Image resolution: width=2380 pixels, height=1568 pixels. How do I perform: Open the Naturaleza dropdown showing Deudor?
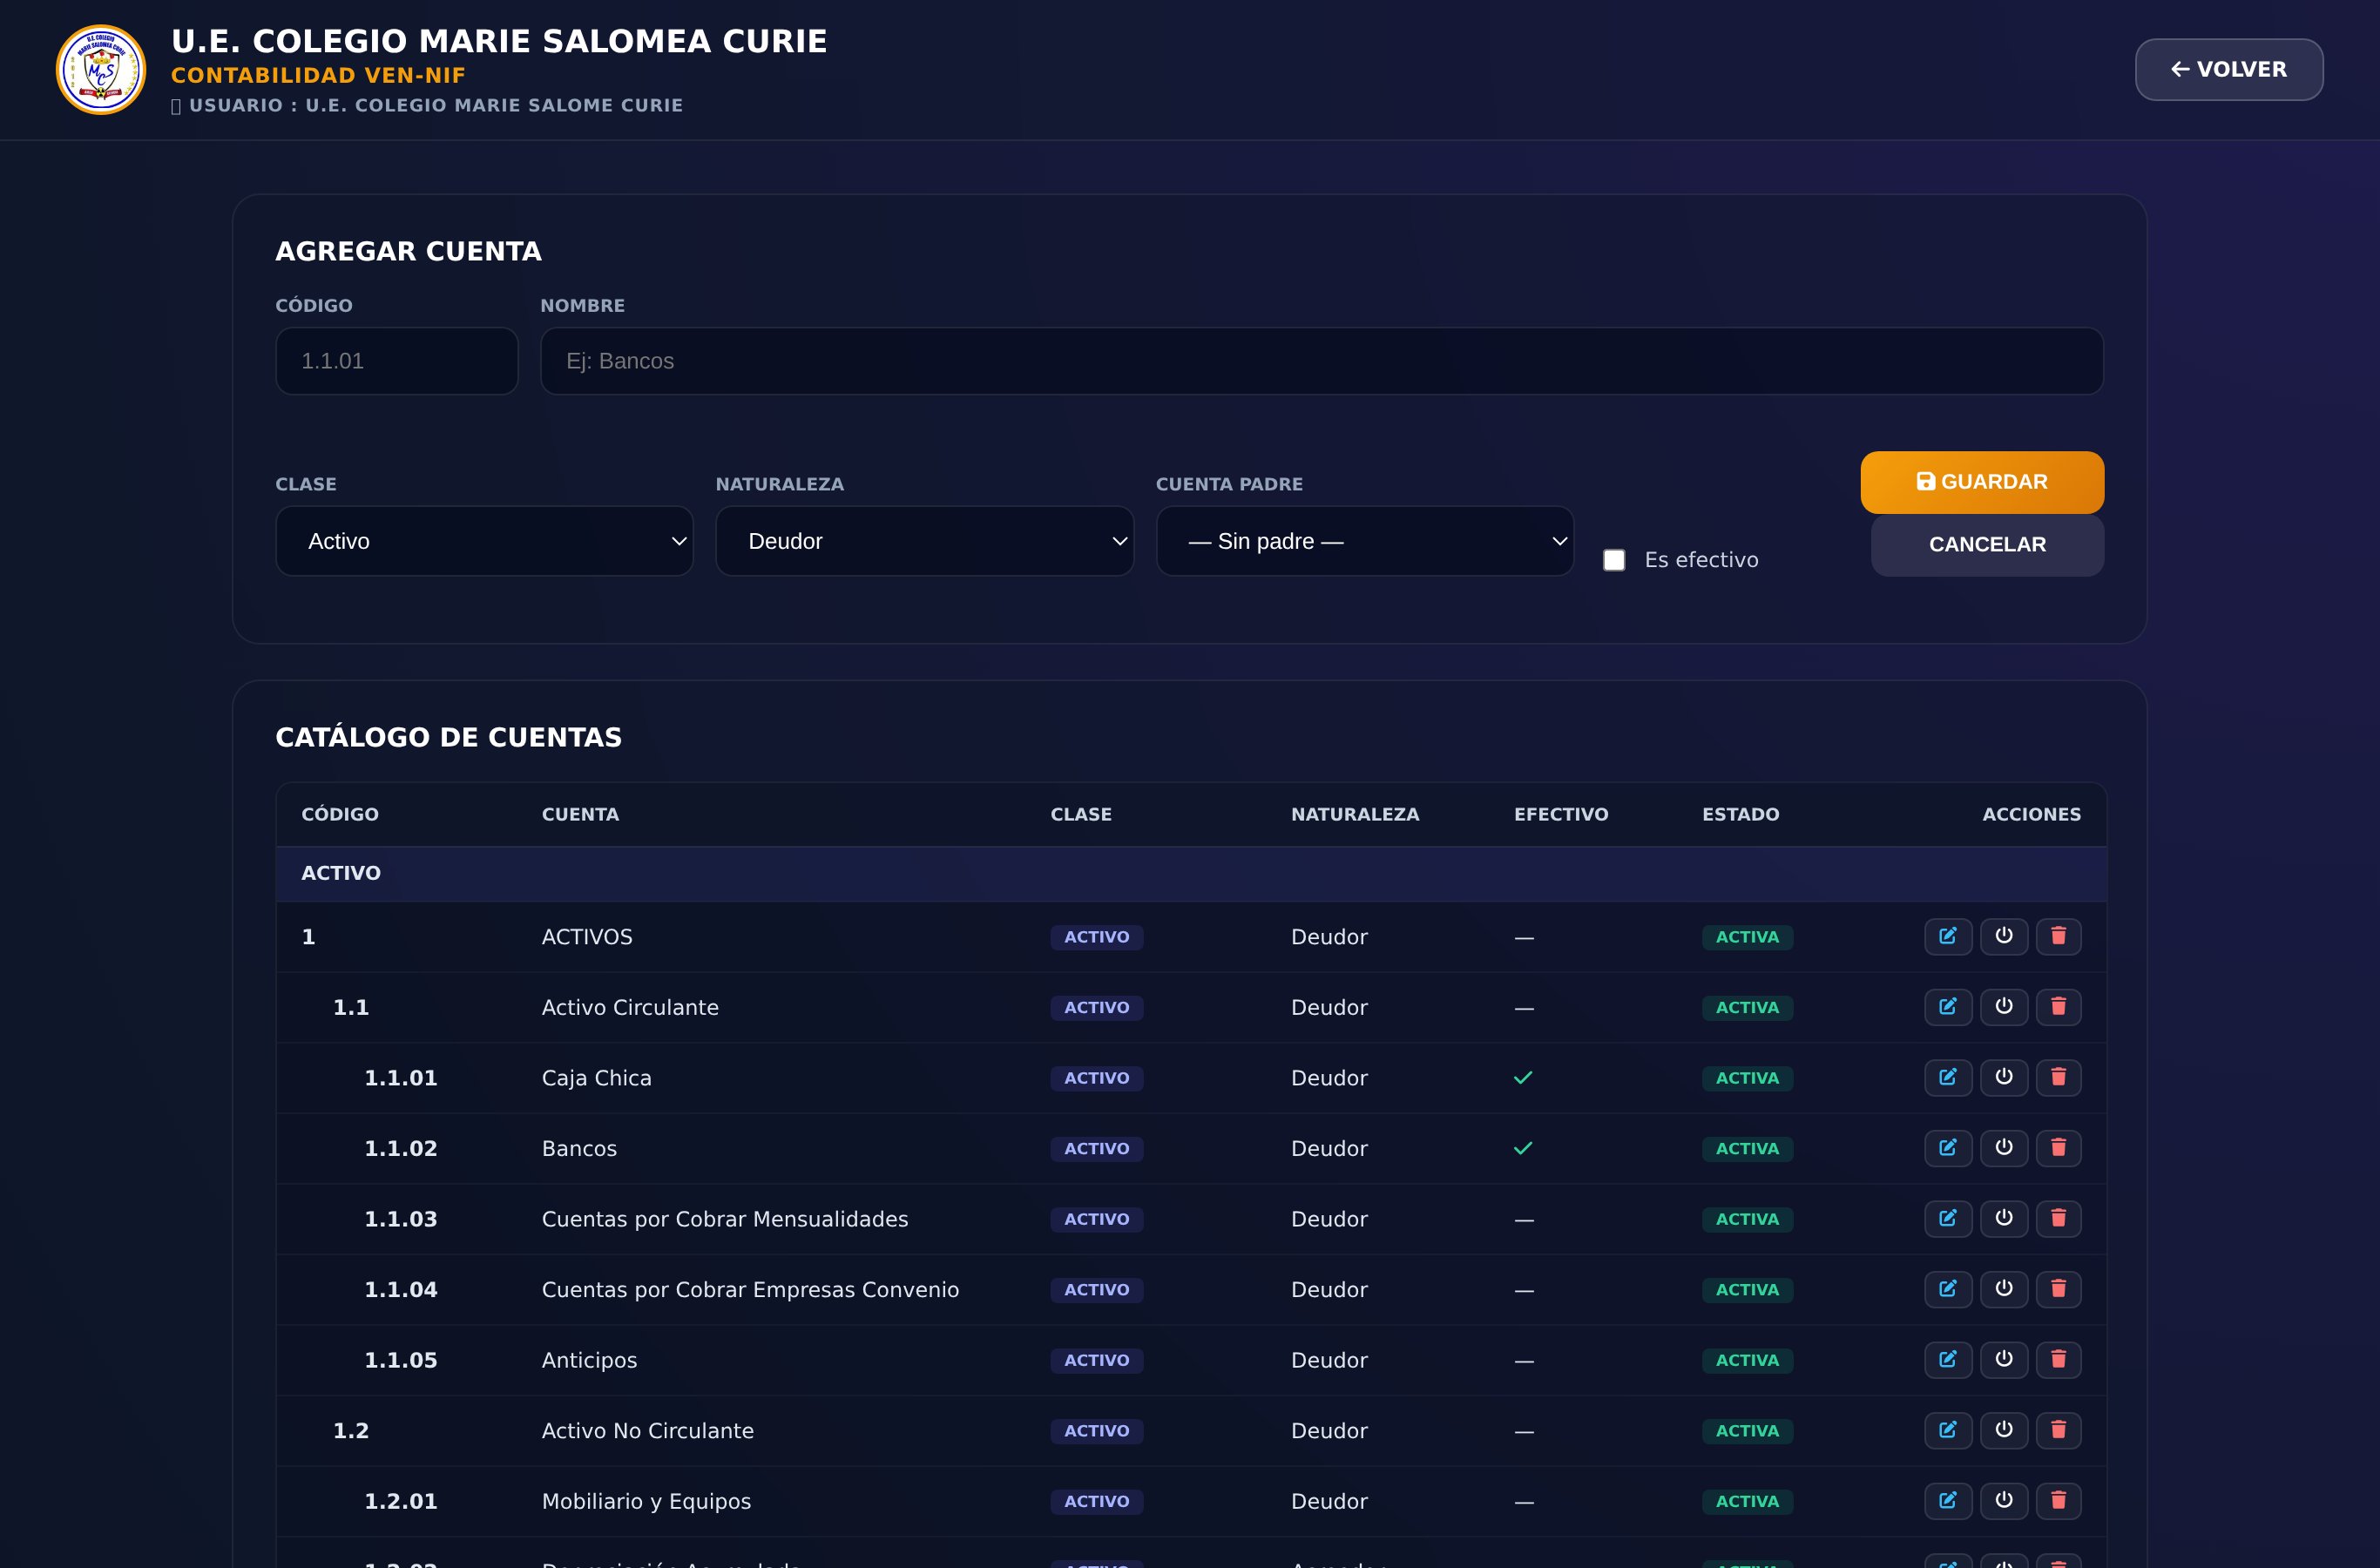pyautogui.click(x=924, y=541)
